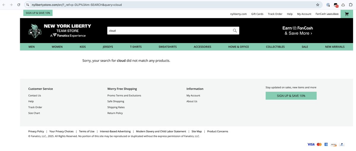Viewport: 356px width, 151px height.
Task: Open Help under Customer Service
Action: coord(31,101)
